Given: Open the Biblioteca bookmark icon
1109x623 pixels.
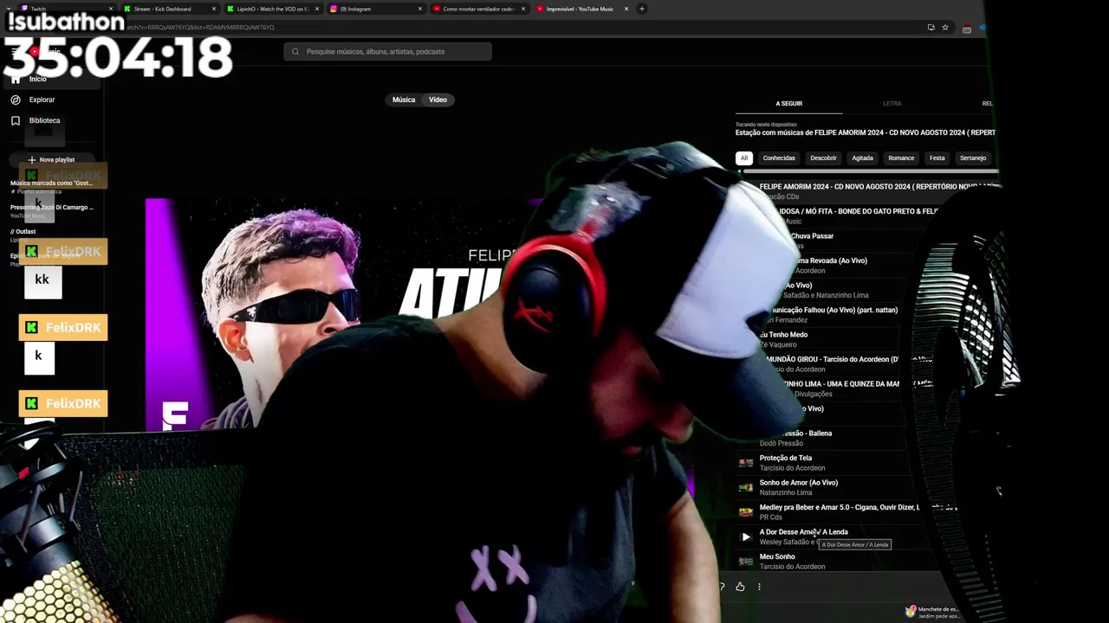Looking at the screenshot, I should click(x=15, y=120).
